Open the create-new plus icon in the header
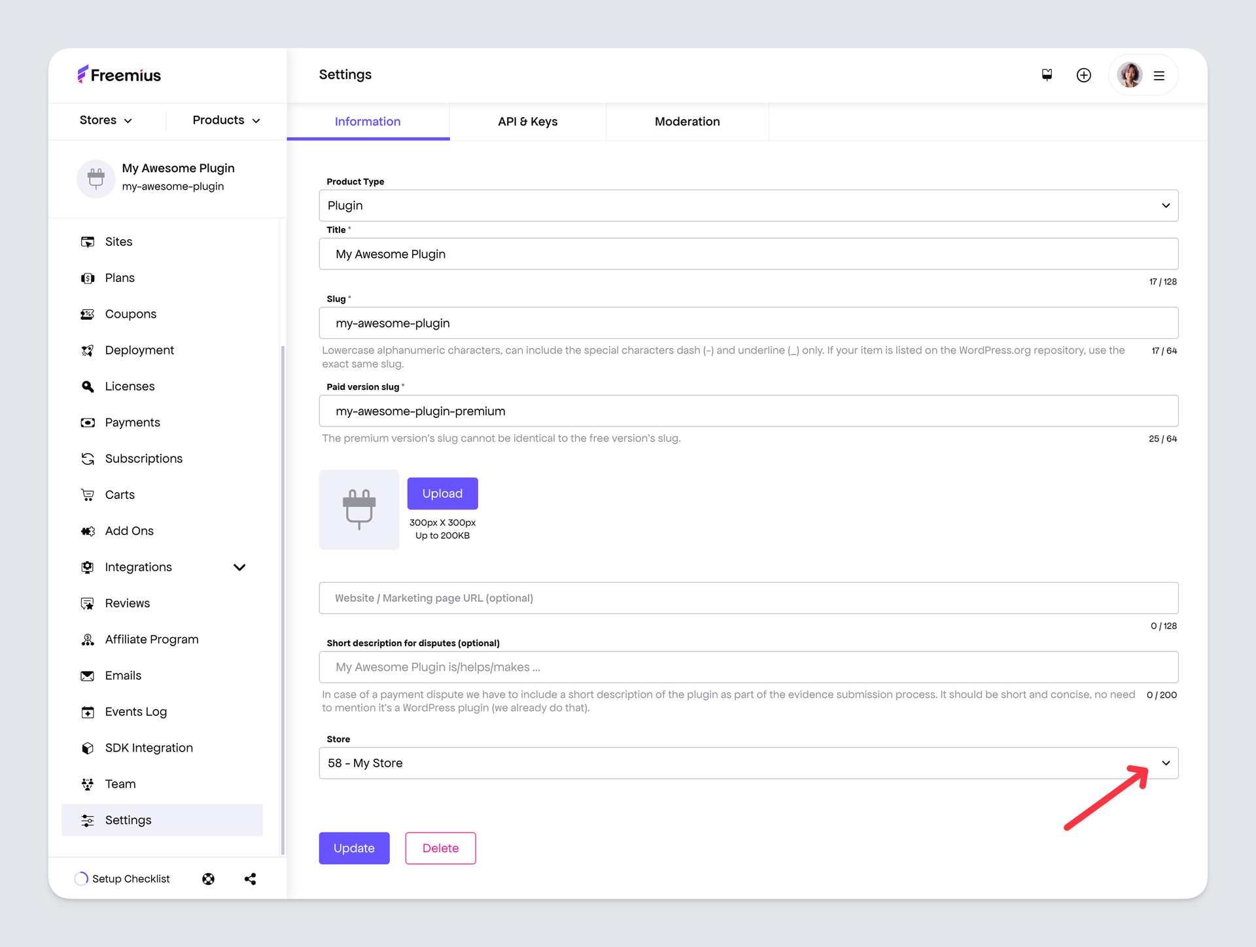Screen dimensions: 1256x947 pos(1083,75)
